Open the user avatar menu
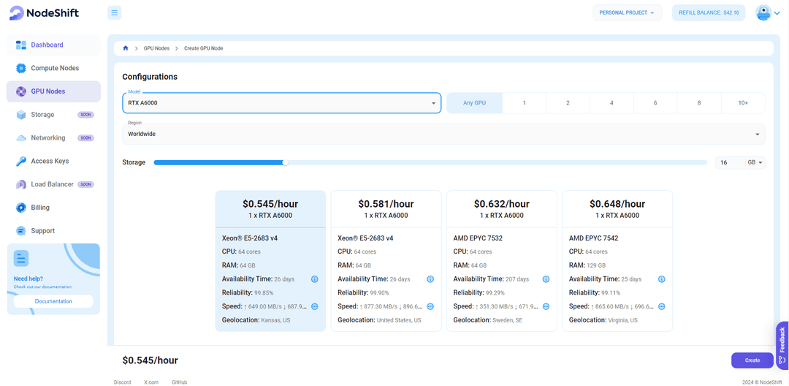Image resolution: width=789 pixels, height=386 pixels. [763, 13]
